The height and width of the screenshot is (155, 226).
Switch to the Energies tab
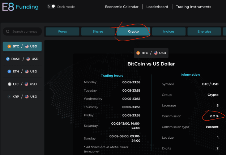click(x=204, y=32)
